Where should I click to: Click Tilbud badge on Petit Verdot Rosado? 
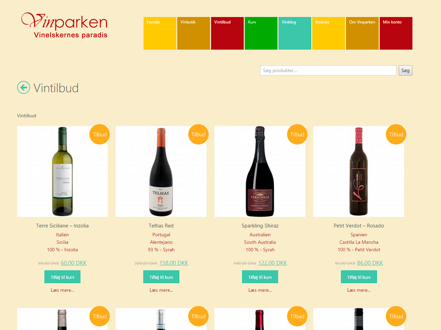click(x=396, y=134)
